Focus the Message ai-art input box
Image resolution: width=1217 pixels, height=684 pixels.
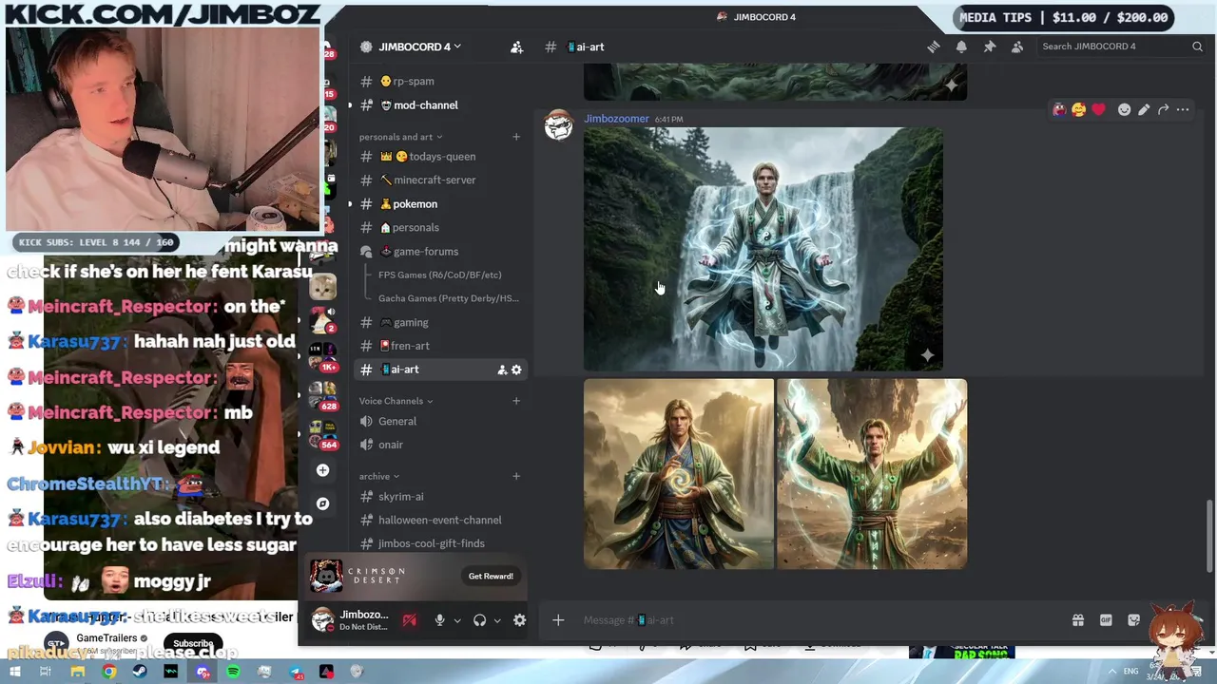[x=818, y=620]
